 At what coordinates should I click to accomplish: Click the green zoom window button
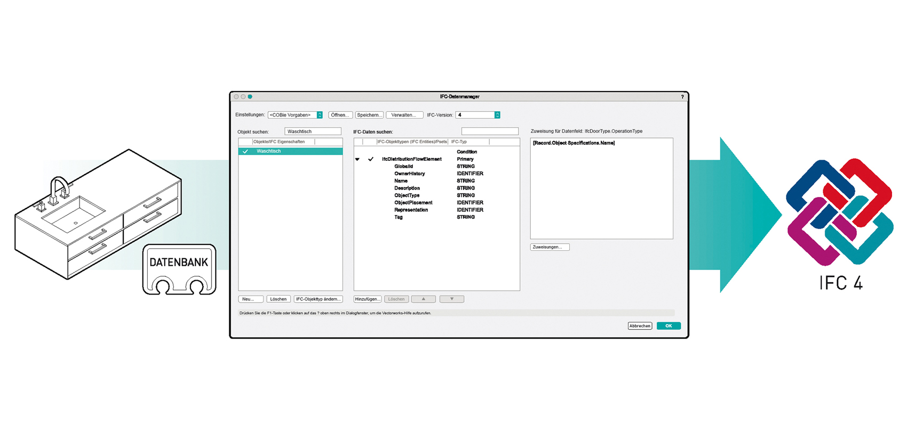[x=250, y=97]
